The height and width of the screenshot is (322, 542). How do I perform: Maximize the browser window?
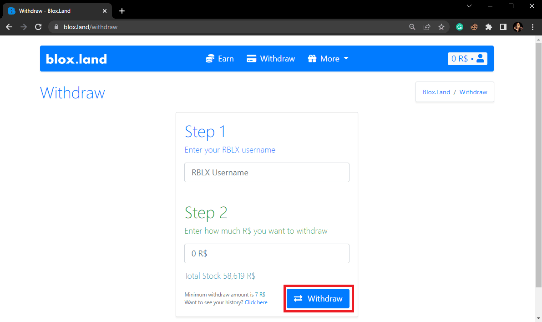click(511, 6)
